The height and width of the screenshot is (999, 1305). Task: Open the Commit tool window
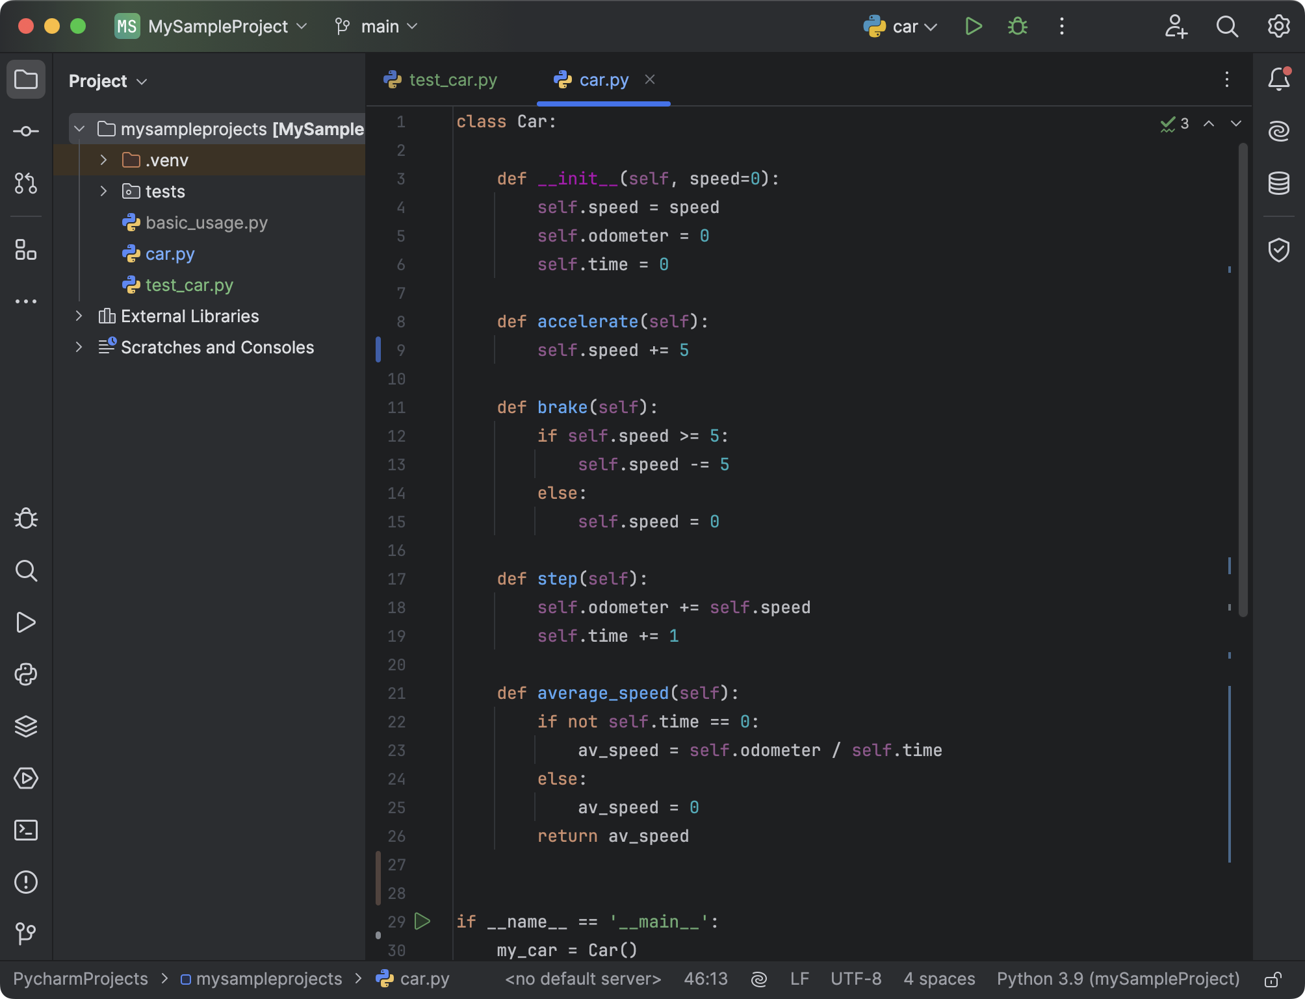26,131
